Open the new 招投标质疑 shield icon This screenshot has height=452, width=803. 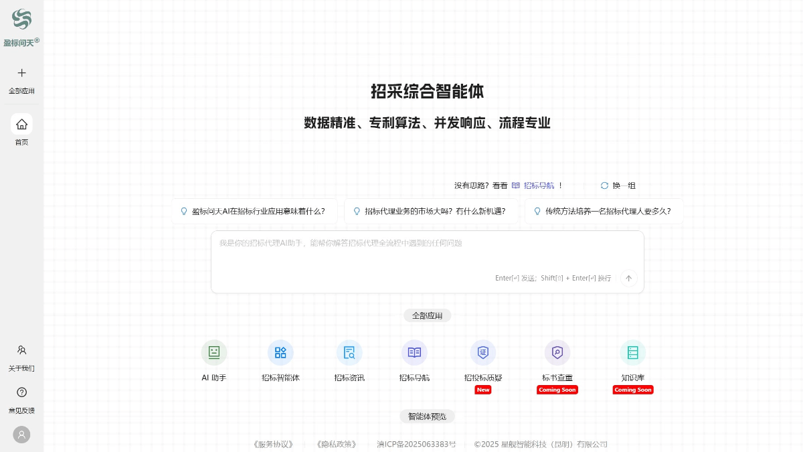tap(483, 352)
